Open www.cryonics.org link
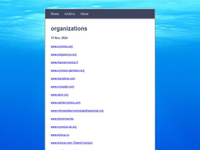This screenshot has height=150, width=200. click(61, 46)
